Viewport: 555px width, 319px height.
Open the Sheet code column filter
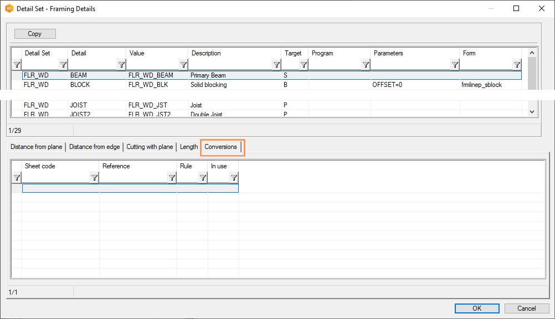[94, 178]
